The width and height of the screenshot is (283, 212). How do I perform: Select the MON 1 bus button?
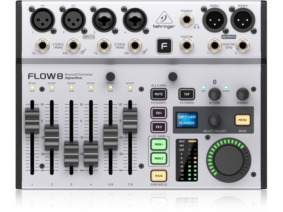click(x=158, y=145)
